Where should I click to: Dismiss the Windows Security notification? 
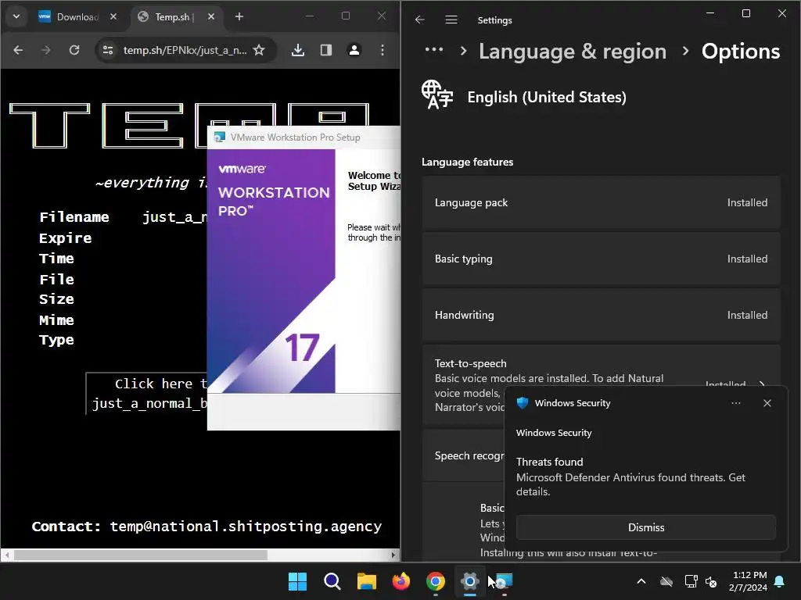click(645, 527)
